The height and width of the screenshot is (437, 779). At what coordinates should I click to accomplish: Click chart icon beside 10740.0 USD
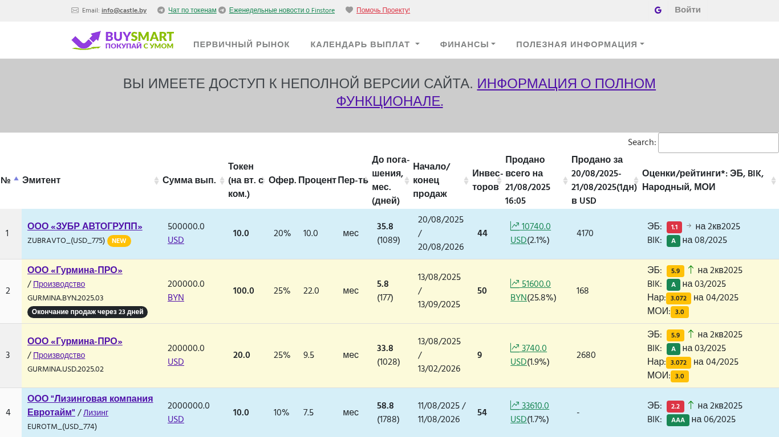pyautogui.click(x=515, y=226)
